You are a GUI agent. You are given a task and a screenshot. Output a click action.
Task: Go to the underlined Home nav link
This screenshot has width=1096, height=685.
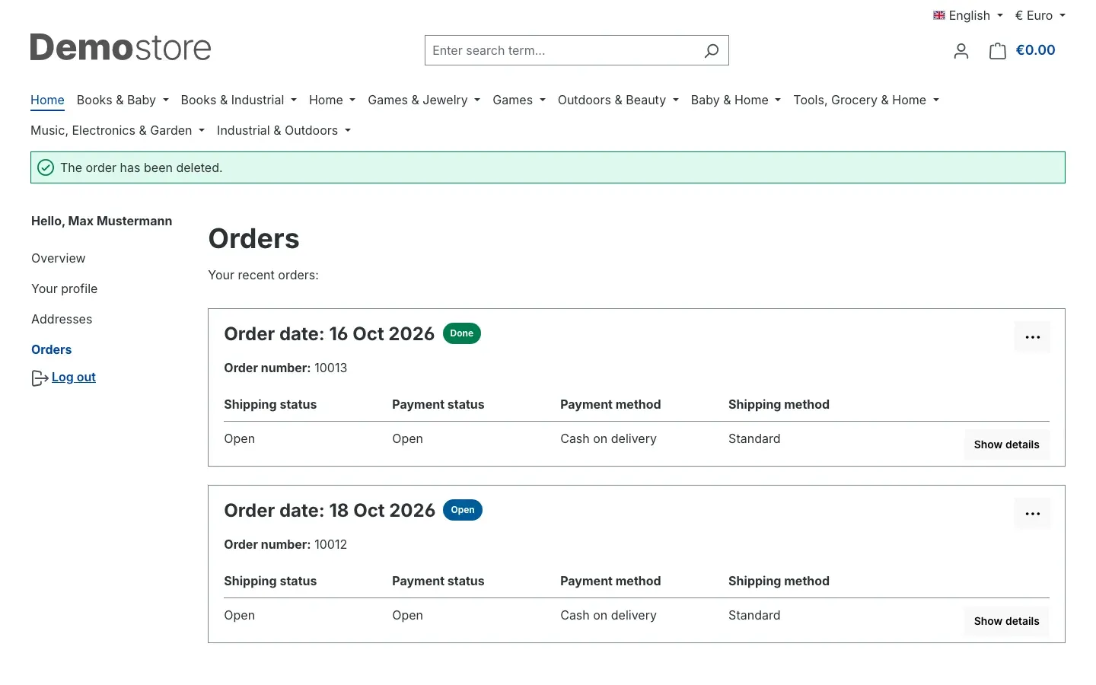(47, 100)
